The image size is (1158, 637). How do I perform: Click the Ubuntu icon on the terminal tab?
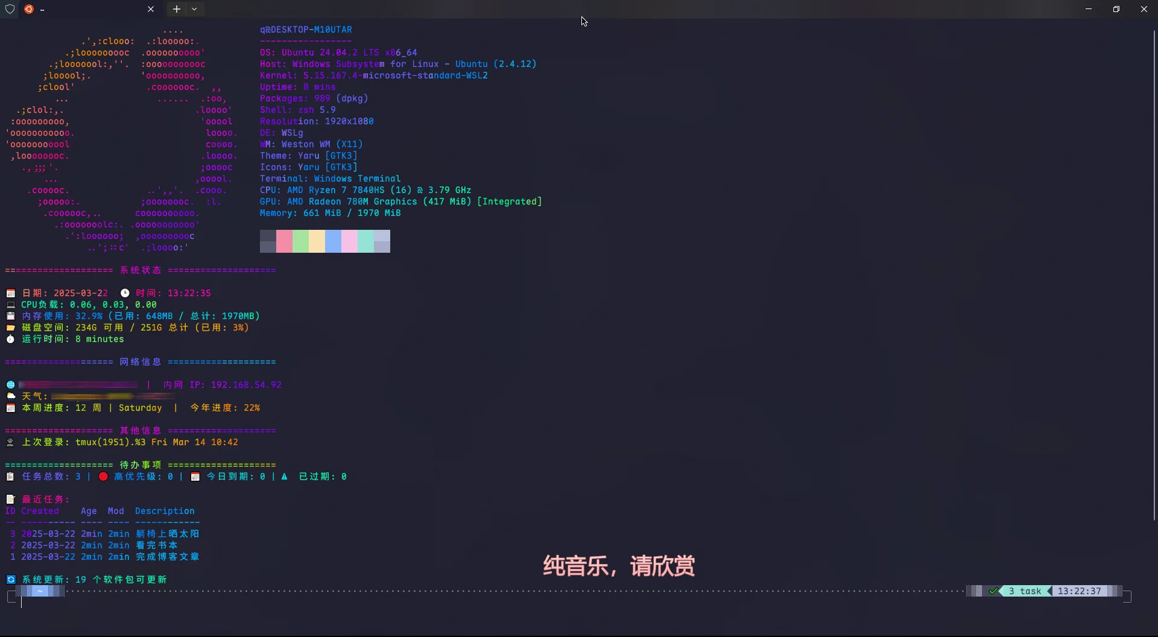click(x=29, y=9)
